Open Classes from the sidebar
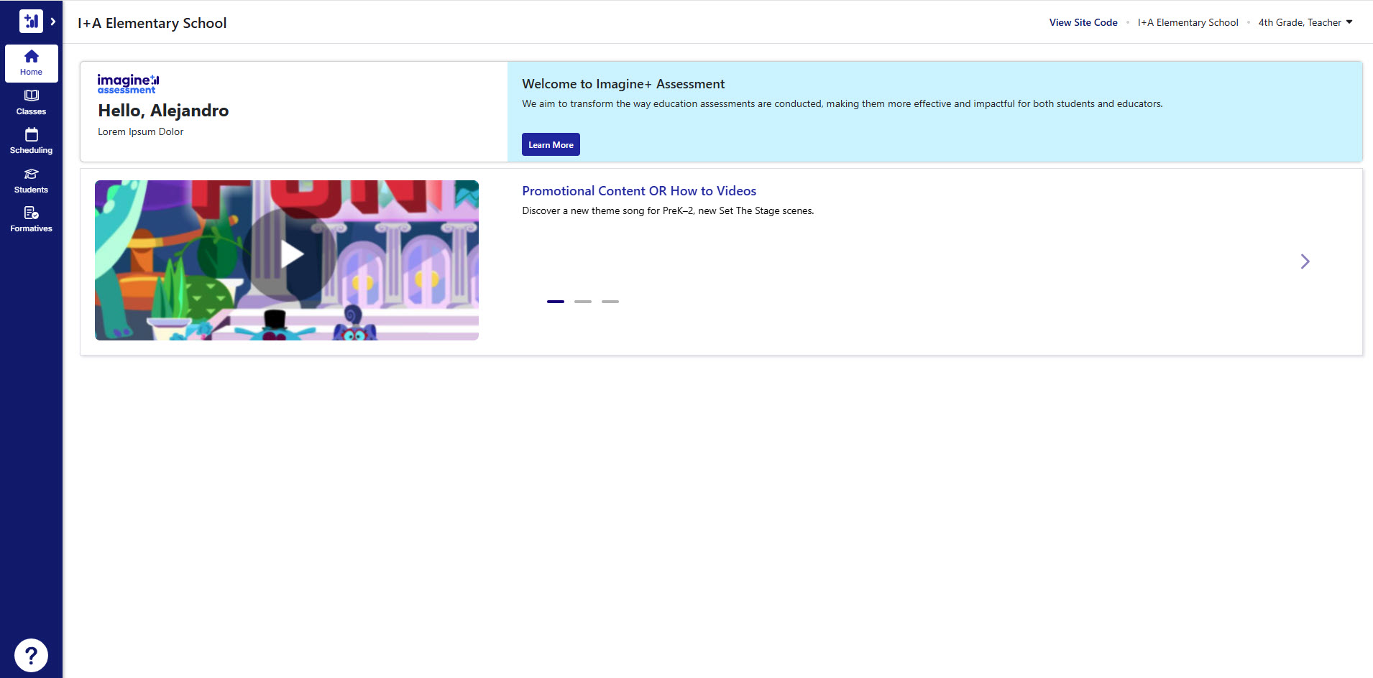The width and height of the screenshot is (1373, 678). pyautogui.click(x=31, y=103)
